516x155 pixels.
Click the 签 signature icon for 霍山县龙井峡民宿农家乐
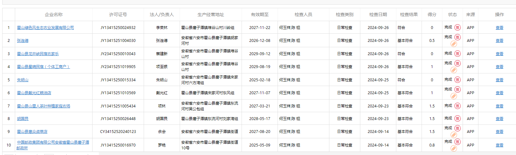pyautogui.click(x=457, y=54)
